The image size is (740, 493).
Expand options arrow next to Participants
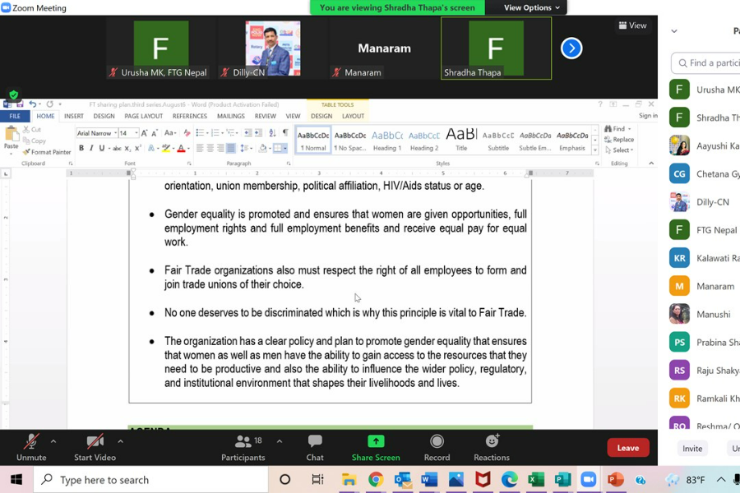coord(280,441)
